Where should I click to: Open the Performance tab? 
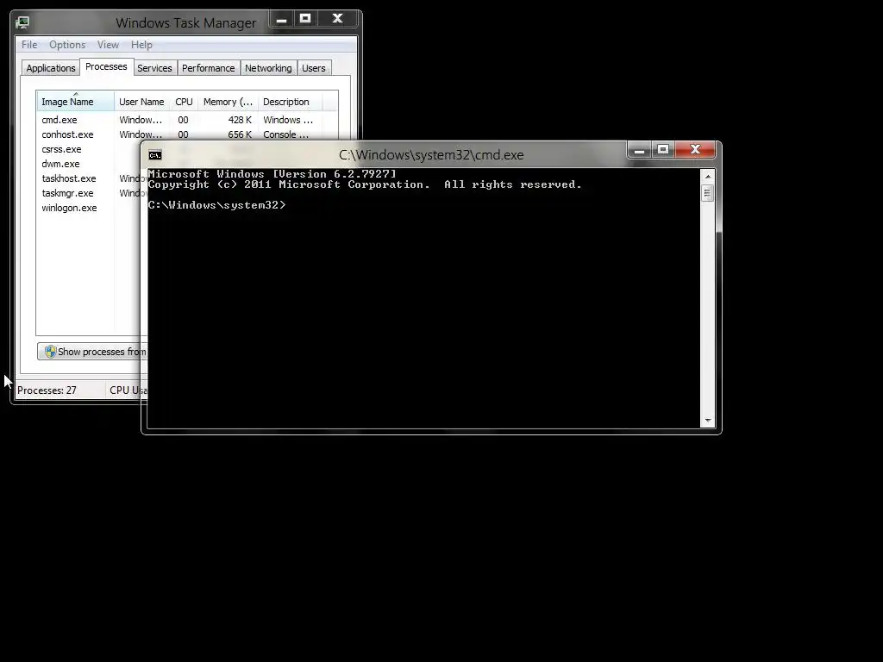point(209,68)
